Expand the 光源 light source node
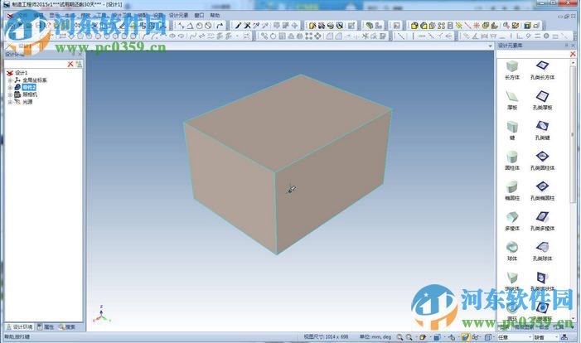581x343 pixels. (x=10, y=102)
